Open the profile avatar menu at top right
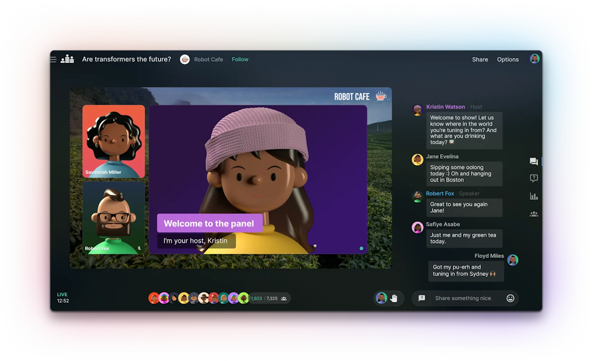592x361 pixels. [x=534, y=59]
